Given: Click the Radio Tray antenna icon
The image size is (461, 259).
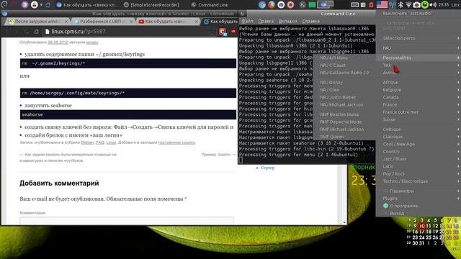Looking at the screenshot, I should pyautogui.click(x=393, y=4).
